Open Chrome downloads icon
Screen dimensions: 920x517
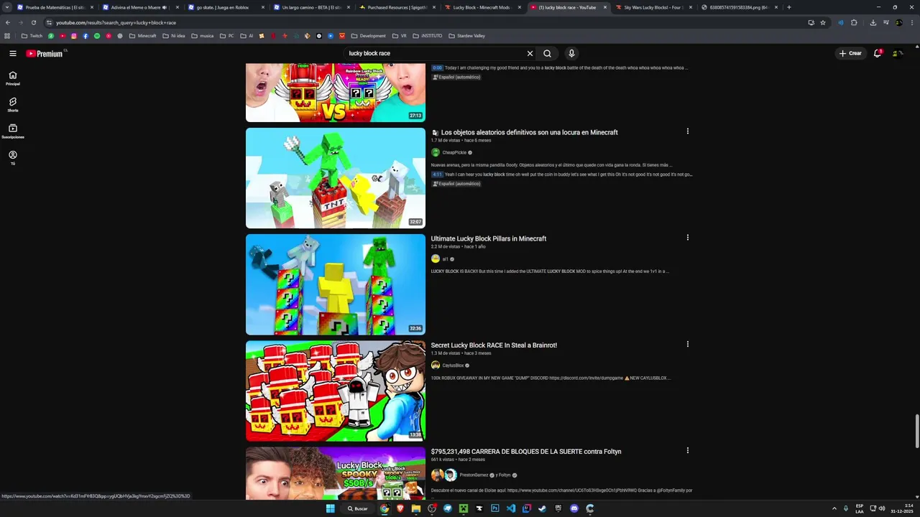[x=873, y=22]
